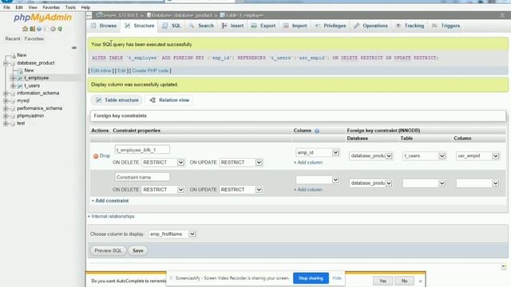511x287 pixels.
Task: Click the Table structure icon
Action: tap(98, 100)
